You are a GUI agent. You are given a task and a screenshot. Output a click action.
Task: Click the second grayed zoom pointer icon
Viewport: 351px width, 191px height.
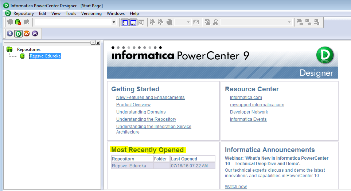click(161, 22)
